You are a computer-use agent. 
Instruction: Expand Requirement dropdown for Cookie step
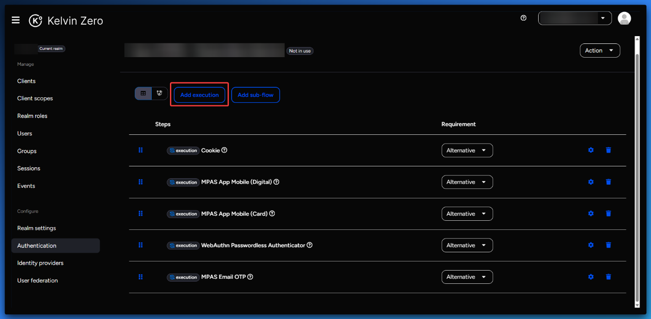tap(466, 150)
